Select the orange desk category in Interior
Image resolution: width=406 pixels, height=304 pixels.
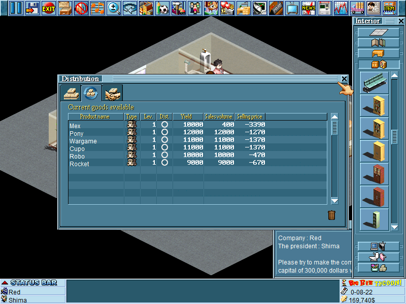pos(378,54)
